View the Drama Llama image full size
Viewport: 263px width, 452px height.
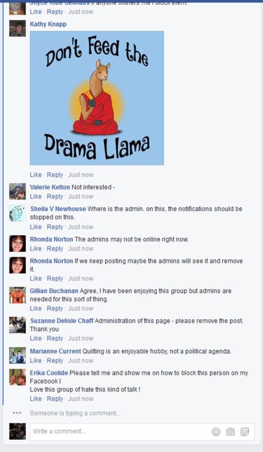pyautogui.click(x=97, y=98)
